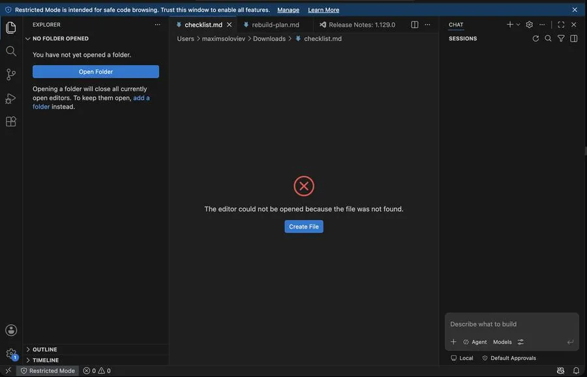Viewport: 587px width, 377px height.
Task: Click maximsoloviev in the breadcrumb
Action: 224,38
